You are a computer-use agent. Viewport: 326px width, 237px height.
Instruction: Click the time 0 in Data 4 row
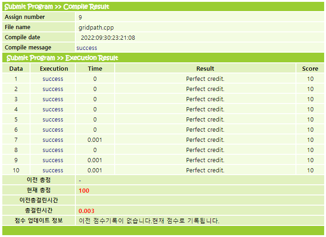[95, 109]
